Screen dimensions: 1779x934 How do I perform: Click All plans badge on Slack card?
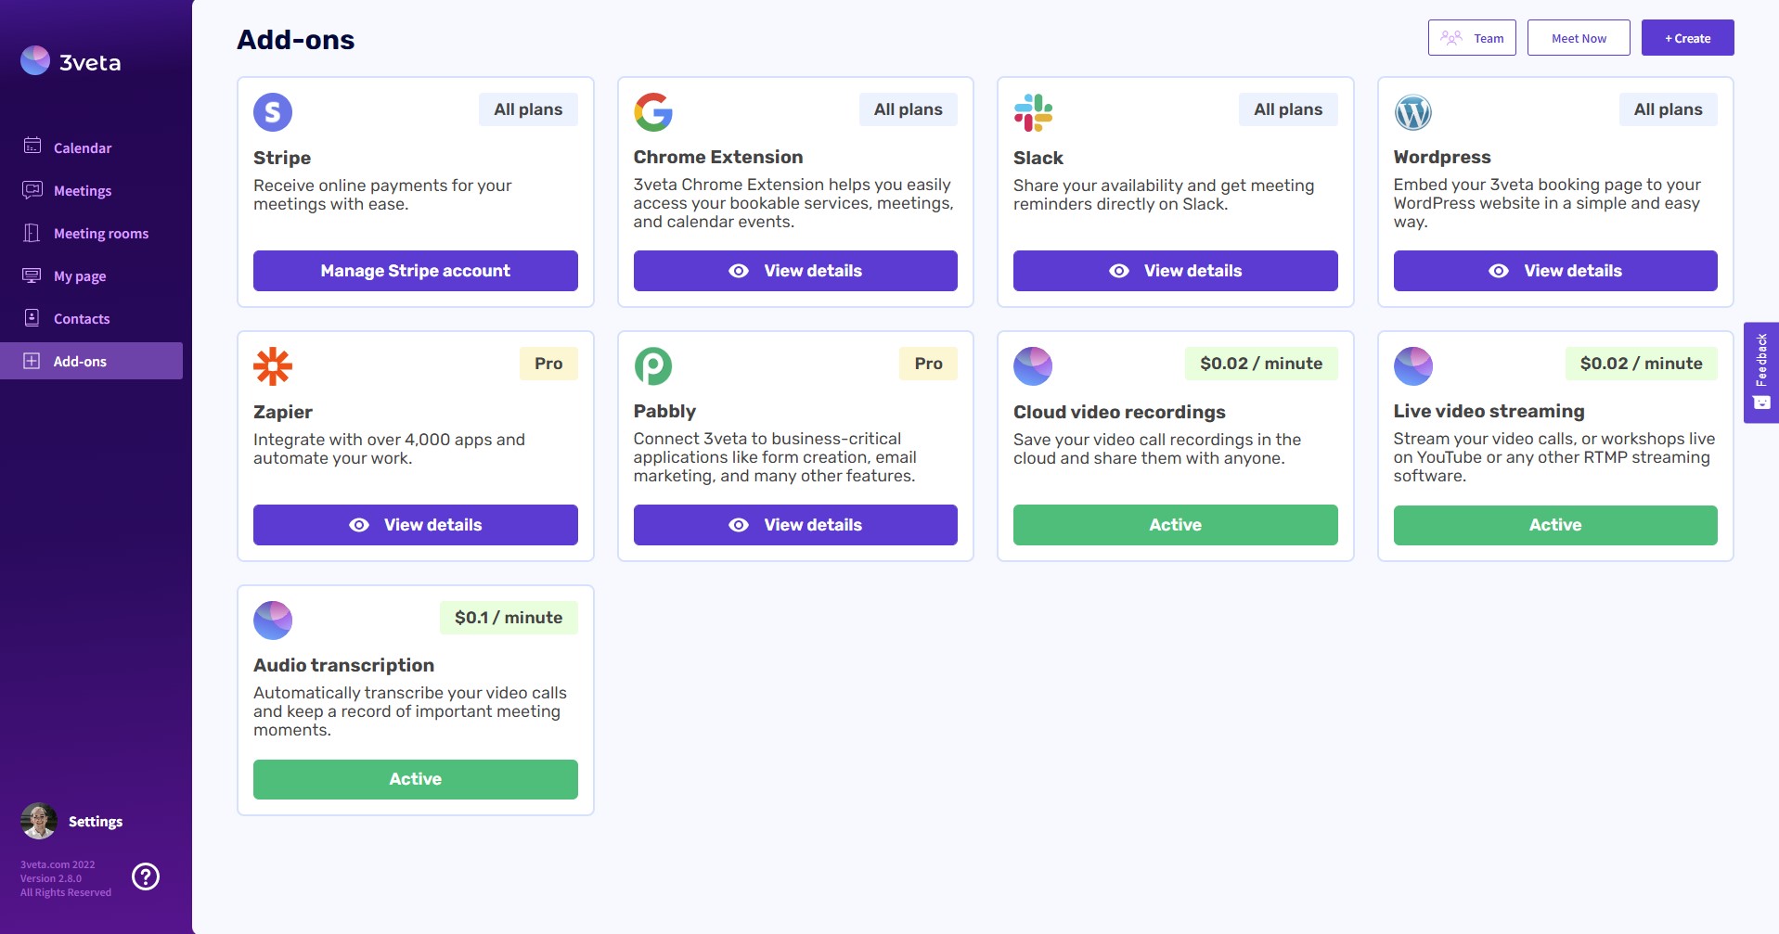tap(1288, 109)
